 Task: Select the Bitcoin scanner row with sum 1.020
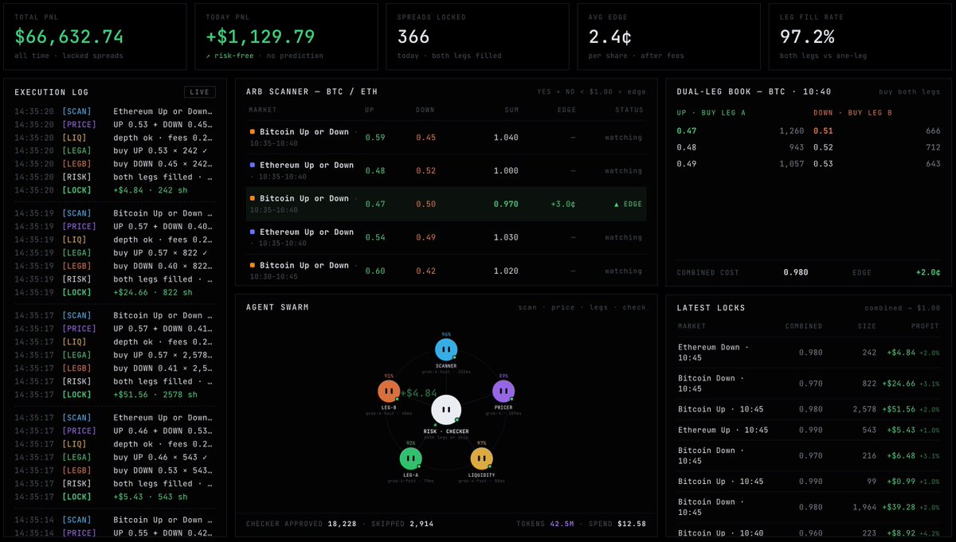[x=446, y=270]
